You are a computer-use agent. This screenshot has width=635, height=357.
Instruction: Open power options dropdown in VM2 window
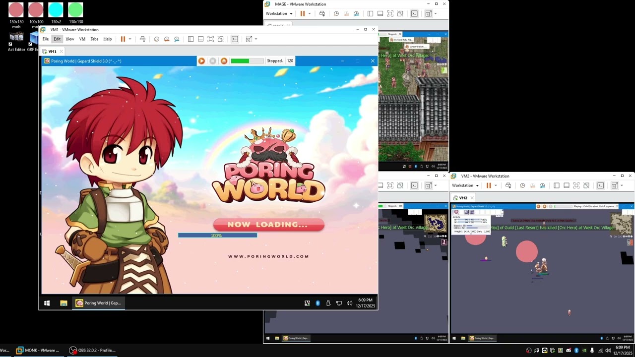point(496,185)
